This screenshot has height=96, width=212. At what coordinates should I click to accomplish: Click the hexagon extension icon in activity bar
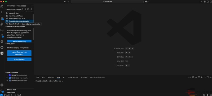pyautogui.click(x=2, y=42)
